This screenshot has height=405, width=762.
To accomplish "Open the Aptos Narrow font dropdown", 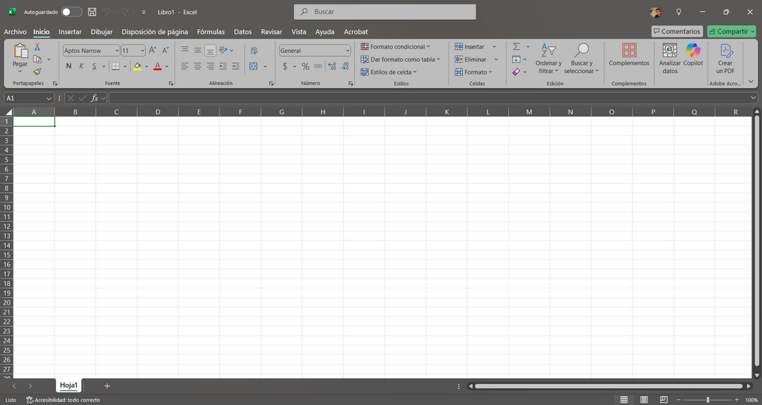I will (x=92, y=51).
